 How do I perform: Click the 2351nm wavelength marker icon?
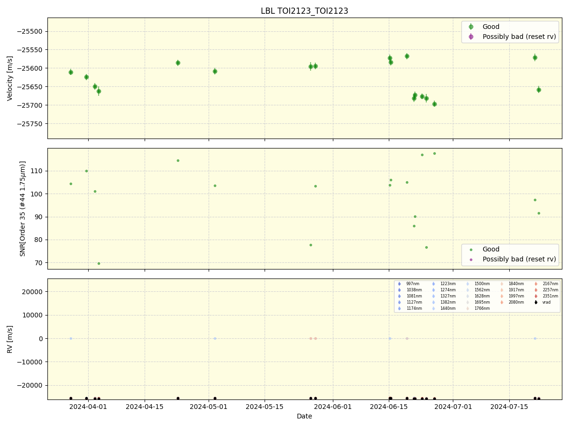(x=535, y=295)
